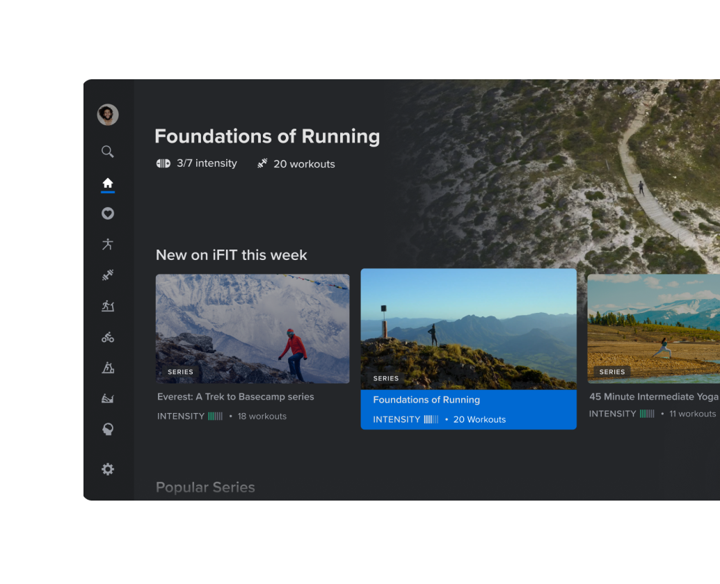The width and height of the screenshot is (720, 584).
Task: Open strength workouts via sidebar dumbbell icon
Action: [108, 275]
